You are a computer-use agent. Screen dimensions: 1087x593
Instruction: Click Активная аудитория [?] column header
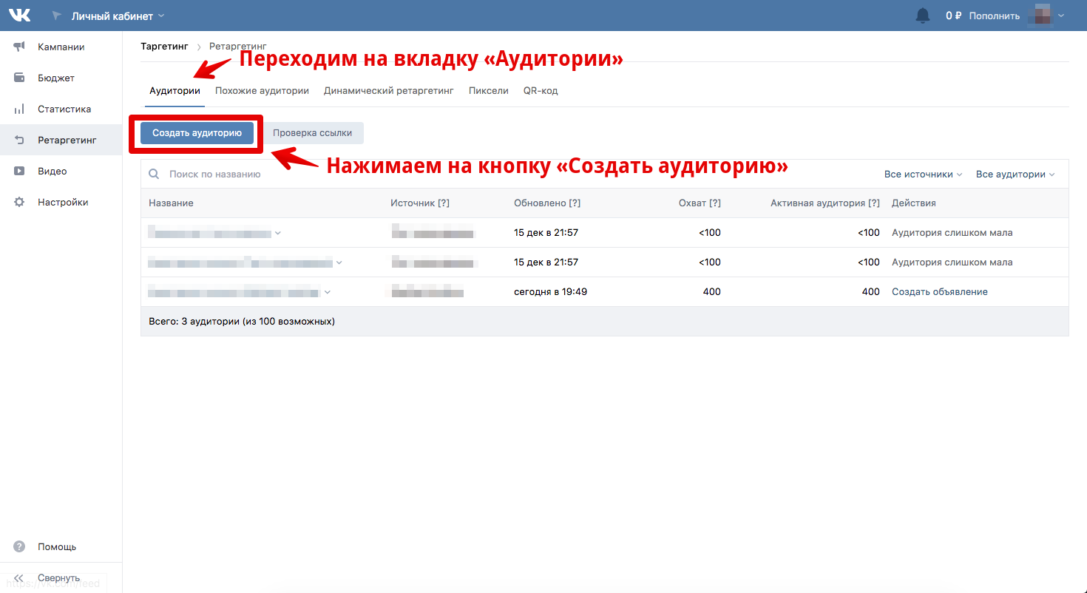click(825, 203)
